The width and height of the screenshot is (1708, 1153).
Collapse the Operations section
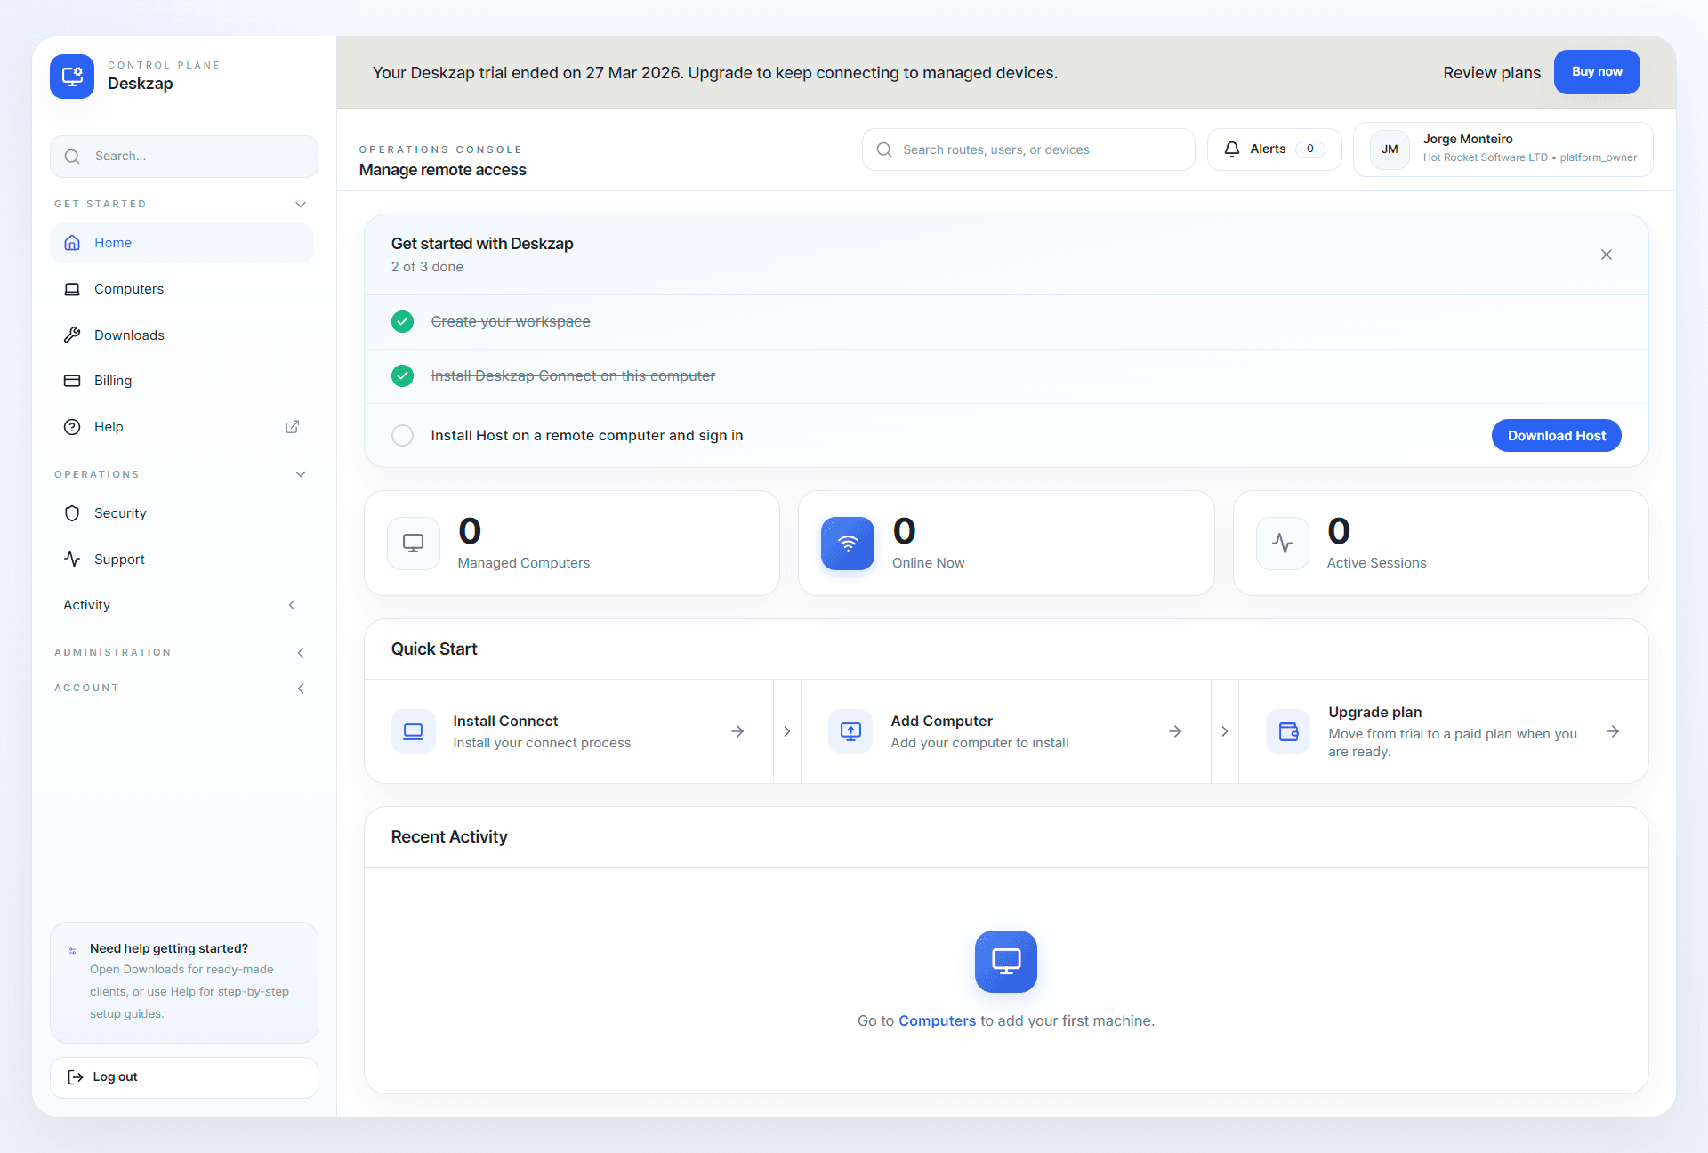(301, 473)
